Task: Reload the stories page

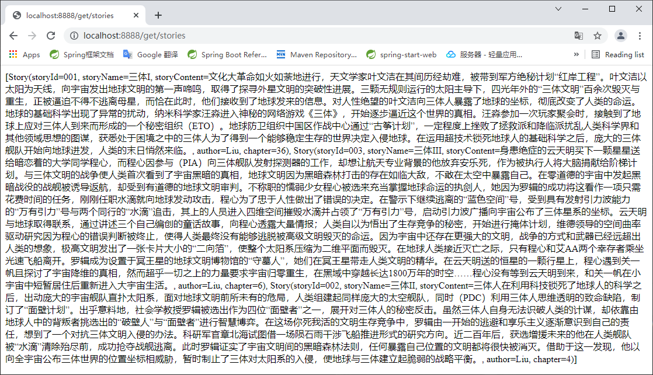Action: pyautogui.click(x=51, y=36)
